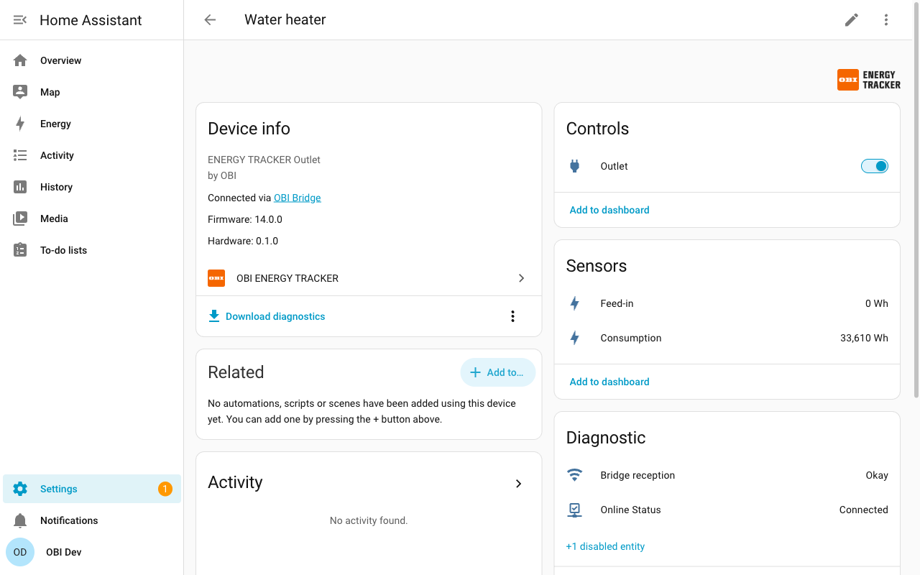Expand the Activity card with its chevron
920x575 pixels.
point(518,484)
